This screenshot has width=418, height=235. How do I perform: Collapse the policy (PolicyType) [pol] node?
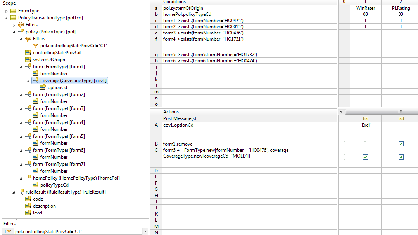click(x=14, y=32)
